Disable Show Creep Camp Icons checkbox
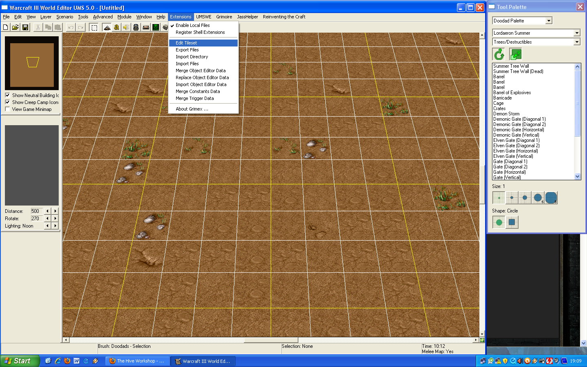The width and height of the screenshot is (587, 367). click(7, 102)
